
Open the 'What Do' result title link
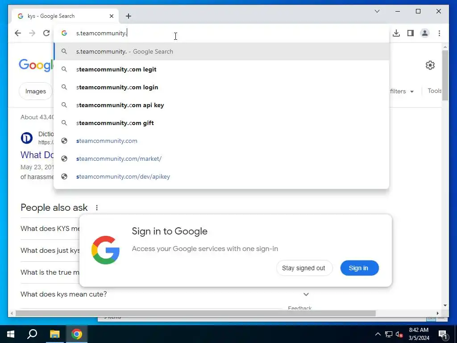coord(37,155)
